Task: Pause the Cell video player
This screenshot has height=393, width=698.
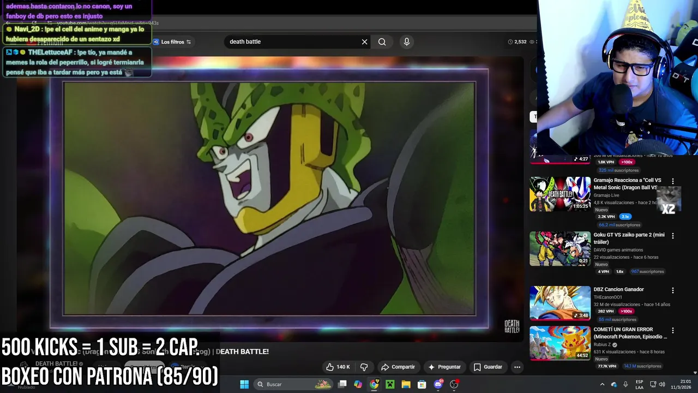Action: (269, 199)
